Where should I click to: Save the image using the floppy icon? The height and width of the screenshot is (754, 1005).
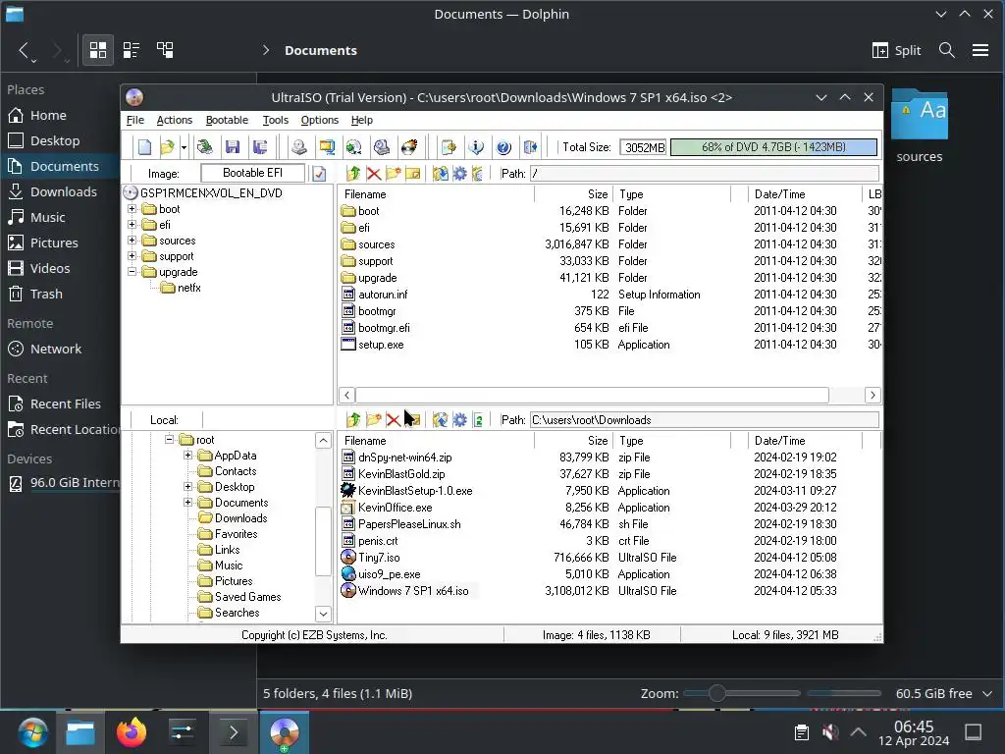click(x=233, y=147)
